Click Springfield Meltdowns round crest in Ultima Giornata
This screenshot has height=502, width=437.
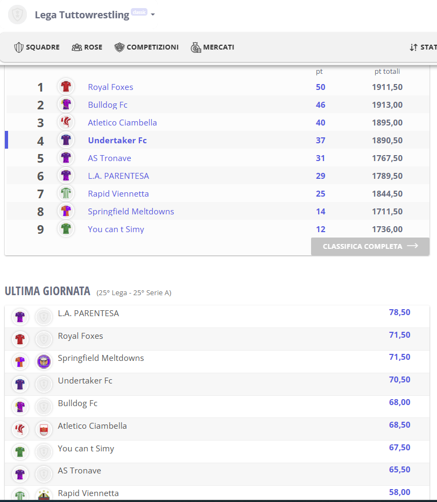(44, 362)
